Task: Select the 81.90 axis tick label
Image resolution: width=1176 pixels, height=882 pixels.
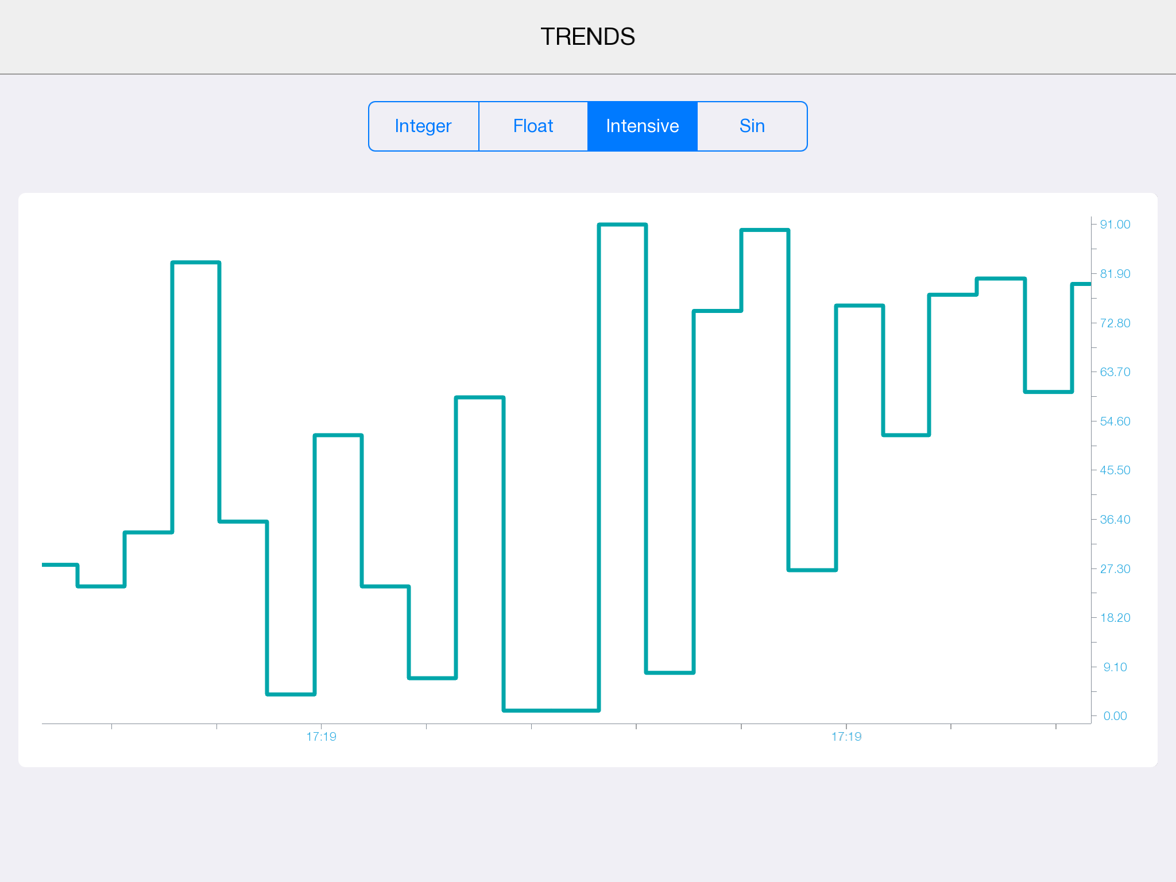Action: coord(1115,273)
